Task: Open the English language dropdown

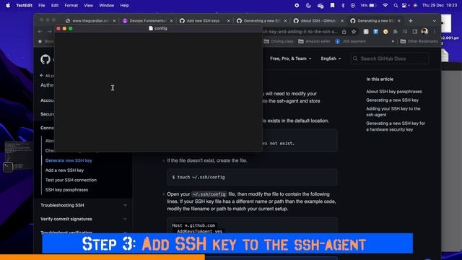Action: pos(331,58)
